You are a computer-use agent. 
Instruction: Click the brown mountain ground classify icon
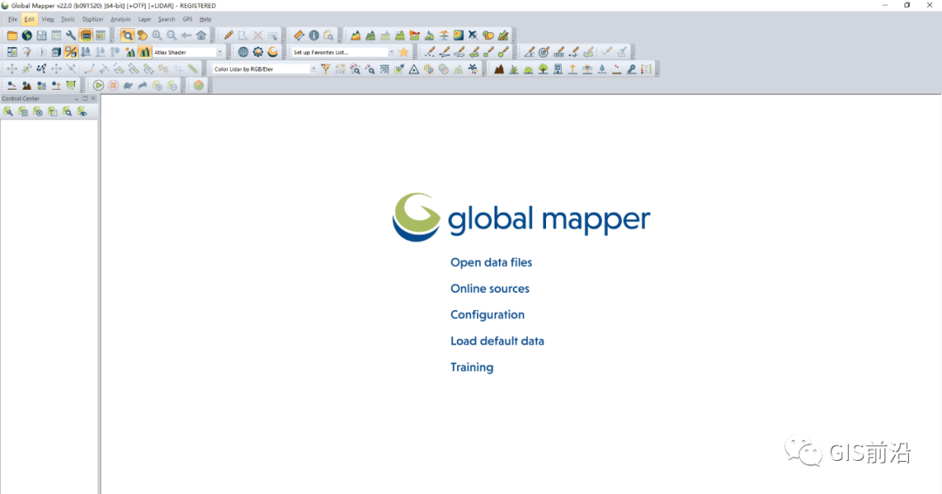[499, 69]
